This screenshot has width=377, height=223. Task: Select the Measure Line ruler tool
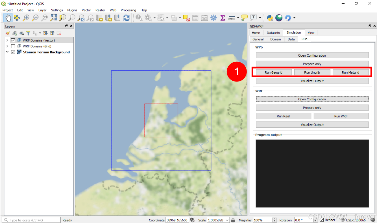(x=232, y=18)
